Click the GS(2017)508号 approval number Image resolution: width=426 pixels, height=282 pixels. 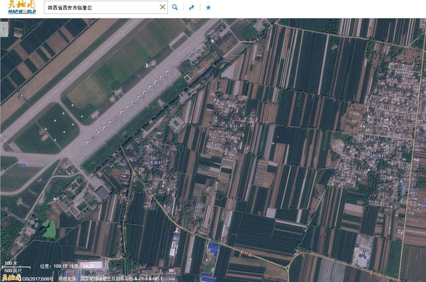[38, 279]
